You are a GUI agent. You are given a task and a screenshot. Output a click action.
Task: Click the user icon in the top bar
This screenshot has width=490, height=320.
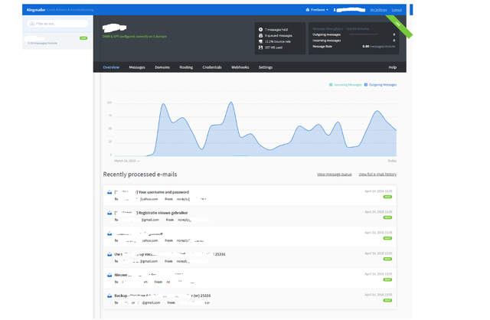tap(336, 10)
